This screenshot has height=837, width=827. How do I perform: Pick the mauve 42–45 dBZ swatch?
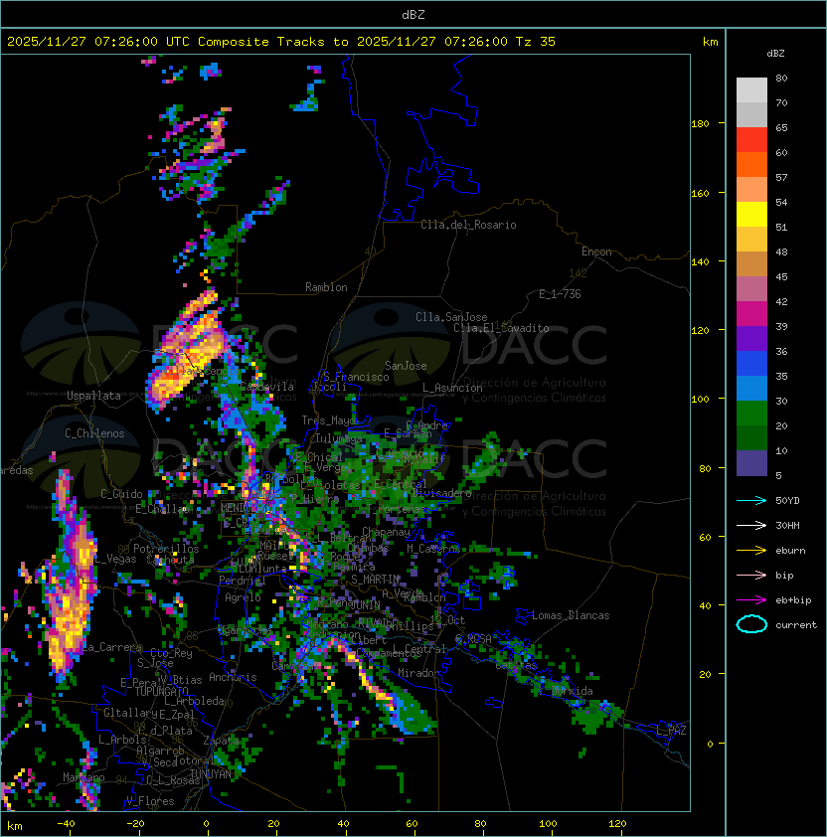coord(751,289)
